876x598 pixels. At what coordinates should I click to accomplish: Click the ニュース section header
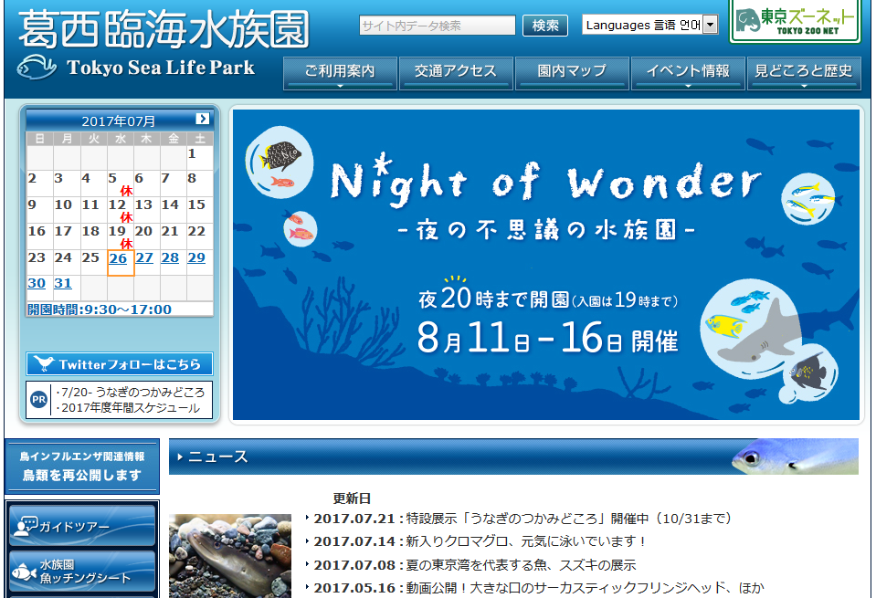[x=513, y=456]
